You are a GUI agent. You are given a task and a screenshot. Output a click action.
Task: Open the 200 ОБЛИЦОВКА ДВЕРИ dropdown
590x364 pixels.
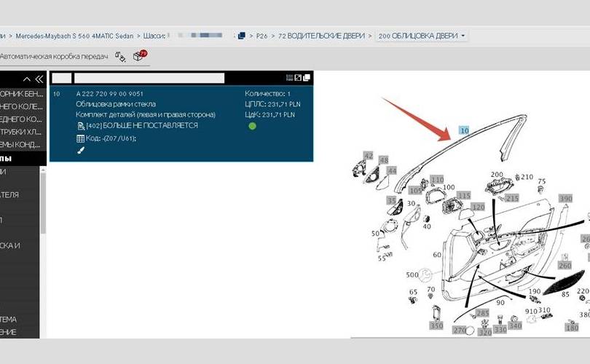(x=422, y=35)
